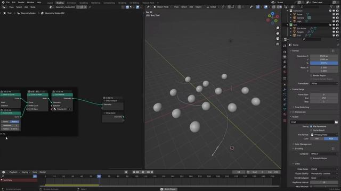Toggle File Extensions checkbox
This screenshot has width=341, height=191.
click(x=311, y=126)
